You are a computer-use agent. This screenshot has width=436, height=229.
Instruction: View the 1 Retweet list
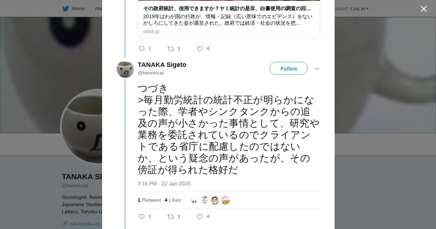click(149, 200)
